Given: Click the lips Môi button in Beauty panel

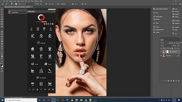Looking at the screenshot, I should pyautogui.click(x=35, y=64).
